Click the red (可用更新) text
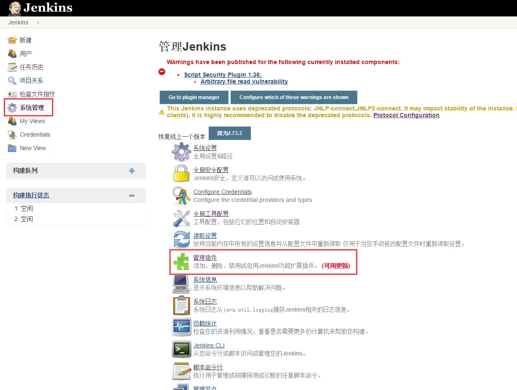 coord(336,266)
